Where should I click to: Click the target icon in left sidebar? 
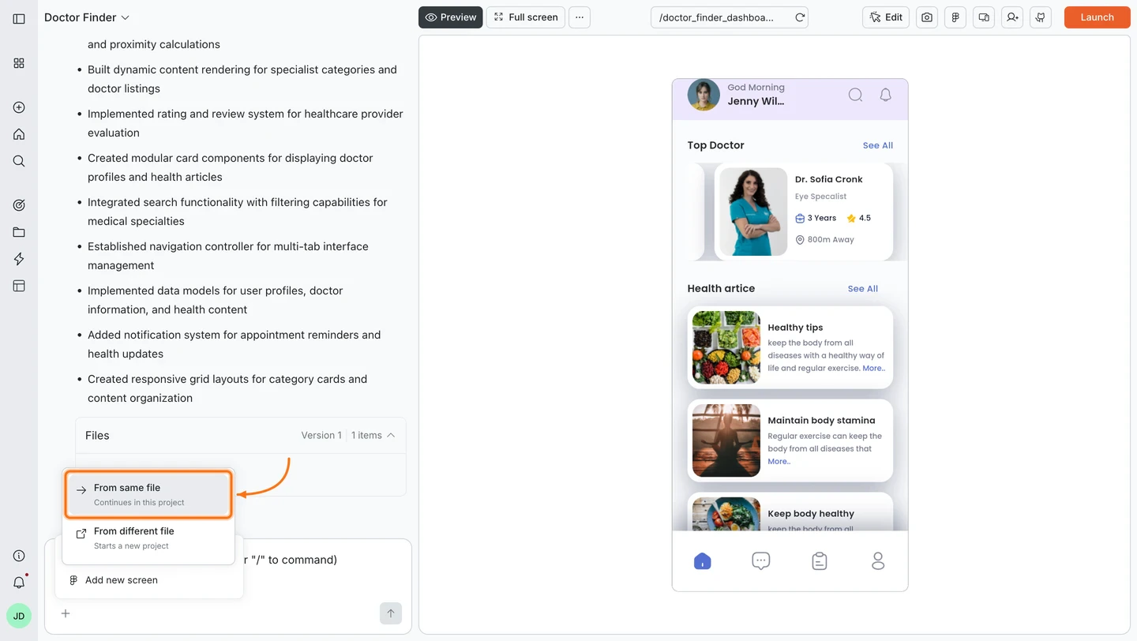pos(19,205)
